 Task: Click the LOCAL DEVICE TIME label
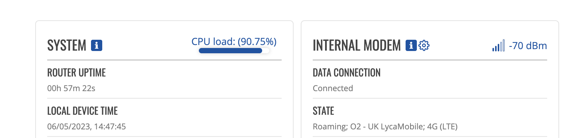(x=82, y=111)
